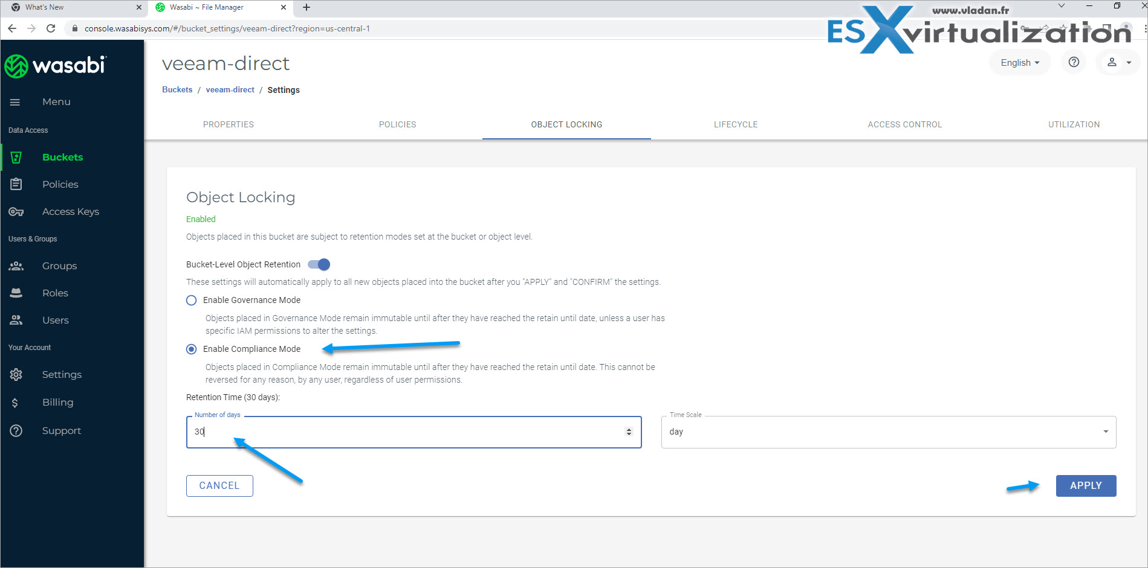
Task: Toggle the hamburger Menu icon
Action: (x=15, y=102)
